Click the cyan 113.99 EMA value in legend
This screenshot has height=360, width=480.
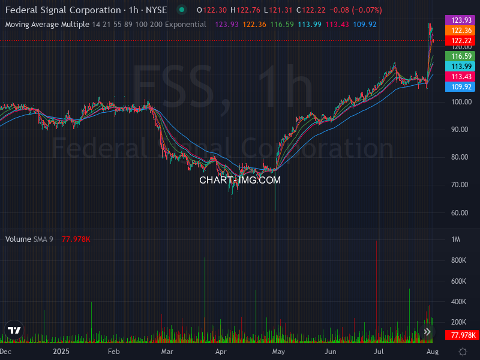pyautogui.click(x=310, y=25)
